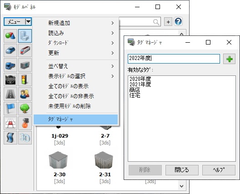Choose the blue car vehicle category icon
This screenshot has width=240, height=194.
[x=10, y=50]
